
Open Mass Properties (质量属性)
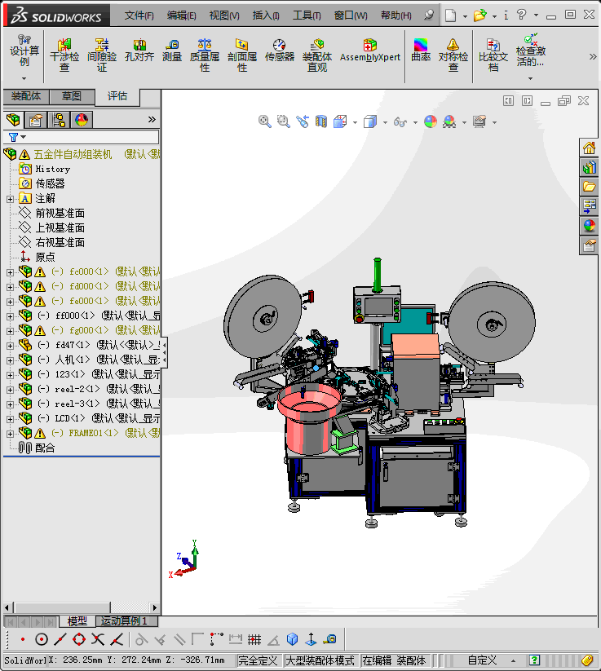point(205,55)
